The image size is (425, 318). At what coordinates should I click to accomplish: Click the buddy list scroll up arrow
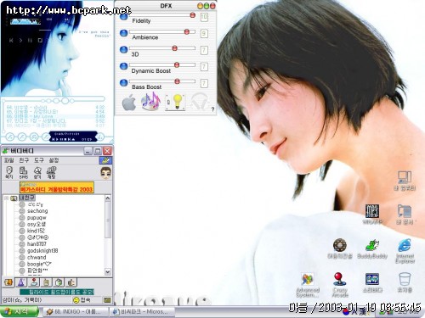[108, 198]
